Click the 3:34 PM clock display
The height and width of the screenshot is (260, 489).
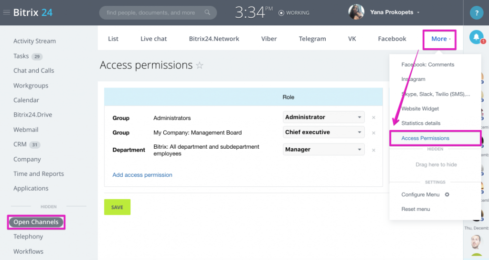254,12
